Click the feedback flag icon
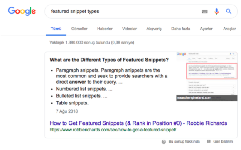241x150 pixels. pyautogui.click(x=209, y=141)
